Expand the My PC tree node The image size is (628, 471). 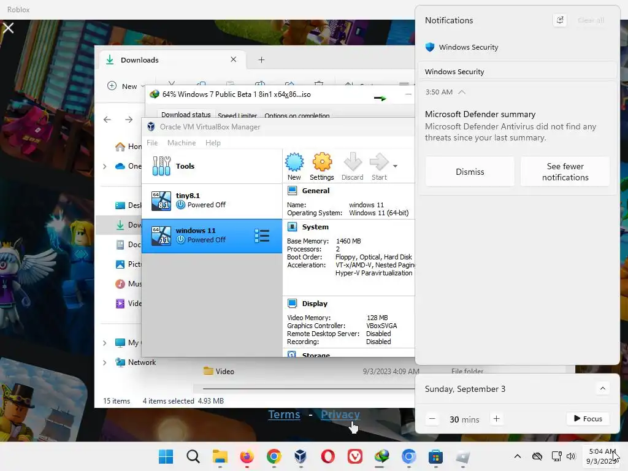tap(104, 343)
